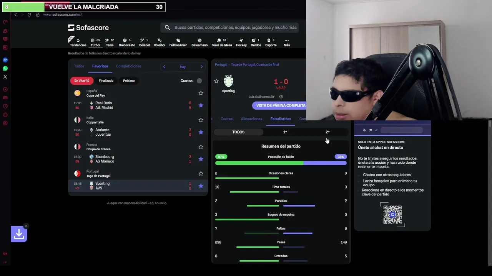Open the Alineaciones tab
Screen dimensions: 492x276
click(251, 119)
